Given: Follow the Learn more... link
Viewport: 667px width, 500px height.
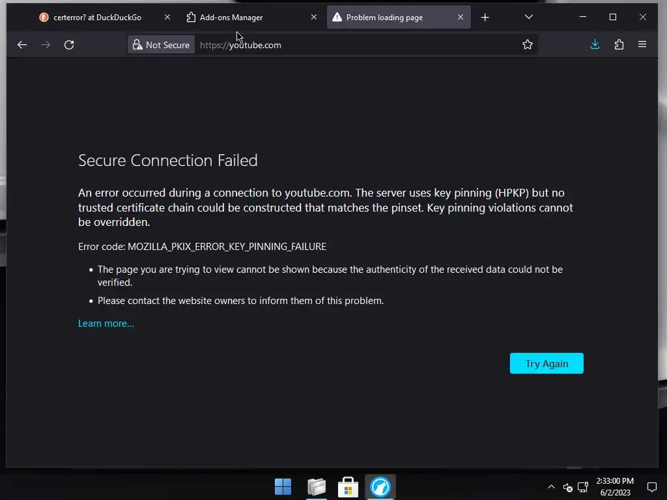Looking at the screenshot, I should [x=106, y=324].
